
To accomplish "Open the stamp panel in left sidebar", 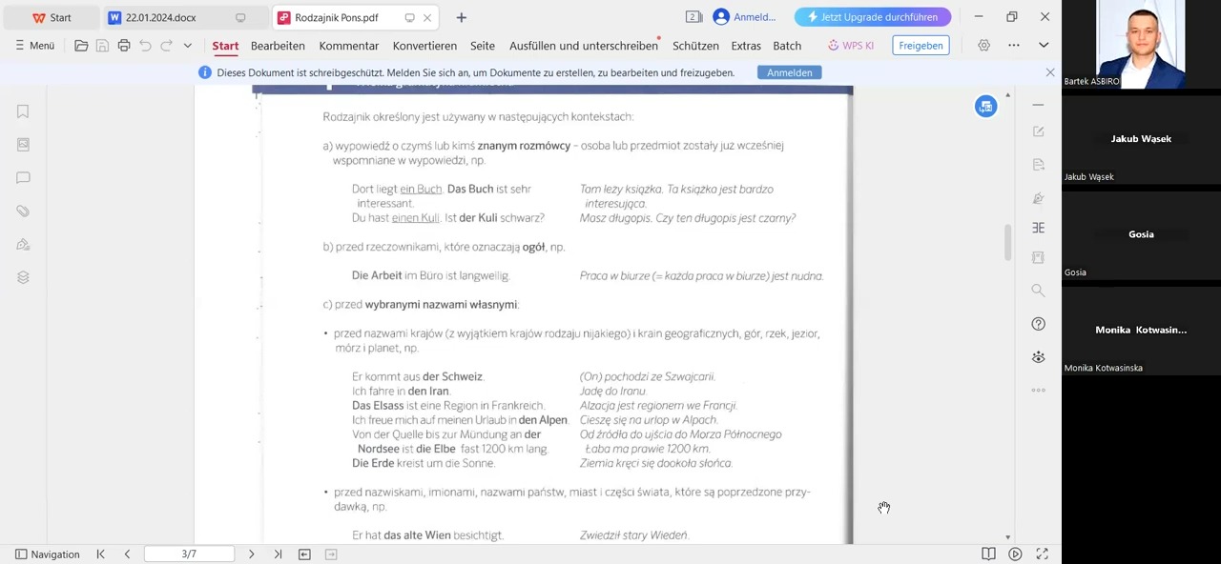I will [x=23, y=245].
